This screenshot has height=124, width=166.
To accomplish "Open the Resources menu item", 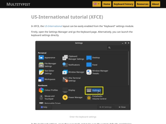I will tap(143, 4).
